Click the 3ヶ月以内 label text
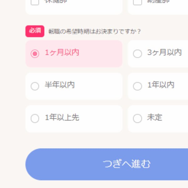The width and height of the screenshot is (188, 188). tap(164, 53)
